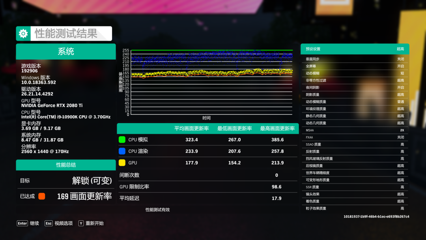The image size is (426, 240).
Task: Select the 非等方性过滤 setting row
Action: tap(355, 81)
